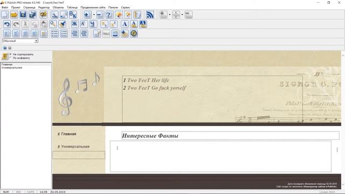345x194 pixels.
Task: Increase the paragraph indent
Action: click(84, 33)
